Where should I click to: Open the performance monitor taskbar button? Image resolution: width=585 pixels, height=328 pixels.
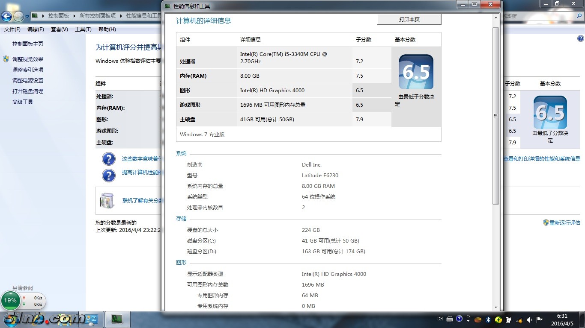116,319
